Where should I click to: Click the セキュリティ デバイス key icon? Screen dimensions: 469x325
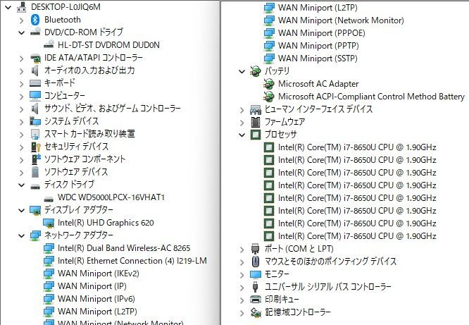[x=35, y=147]
